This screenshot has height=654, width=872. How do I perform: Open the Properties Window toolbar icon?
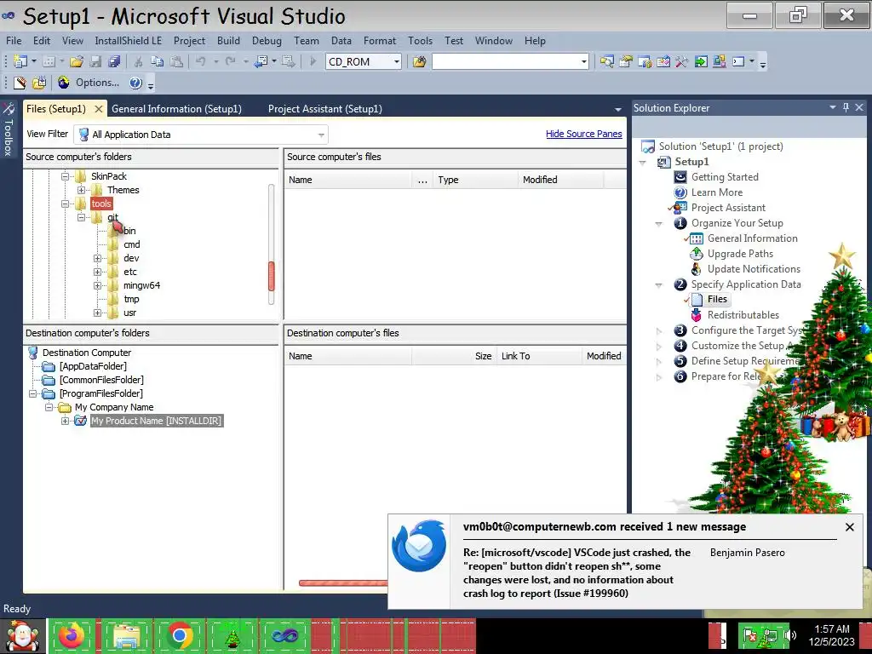626,61
